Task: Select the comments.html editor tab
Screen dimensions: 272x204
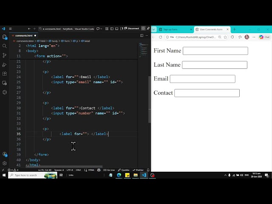Action: point(24,36)
